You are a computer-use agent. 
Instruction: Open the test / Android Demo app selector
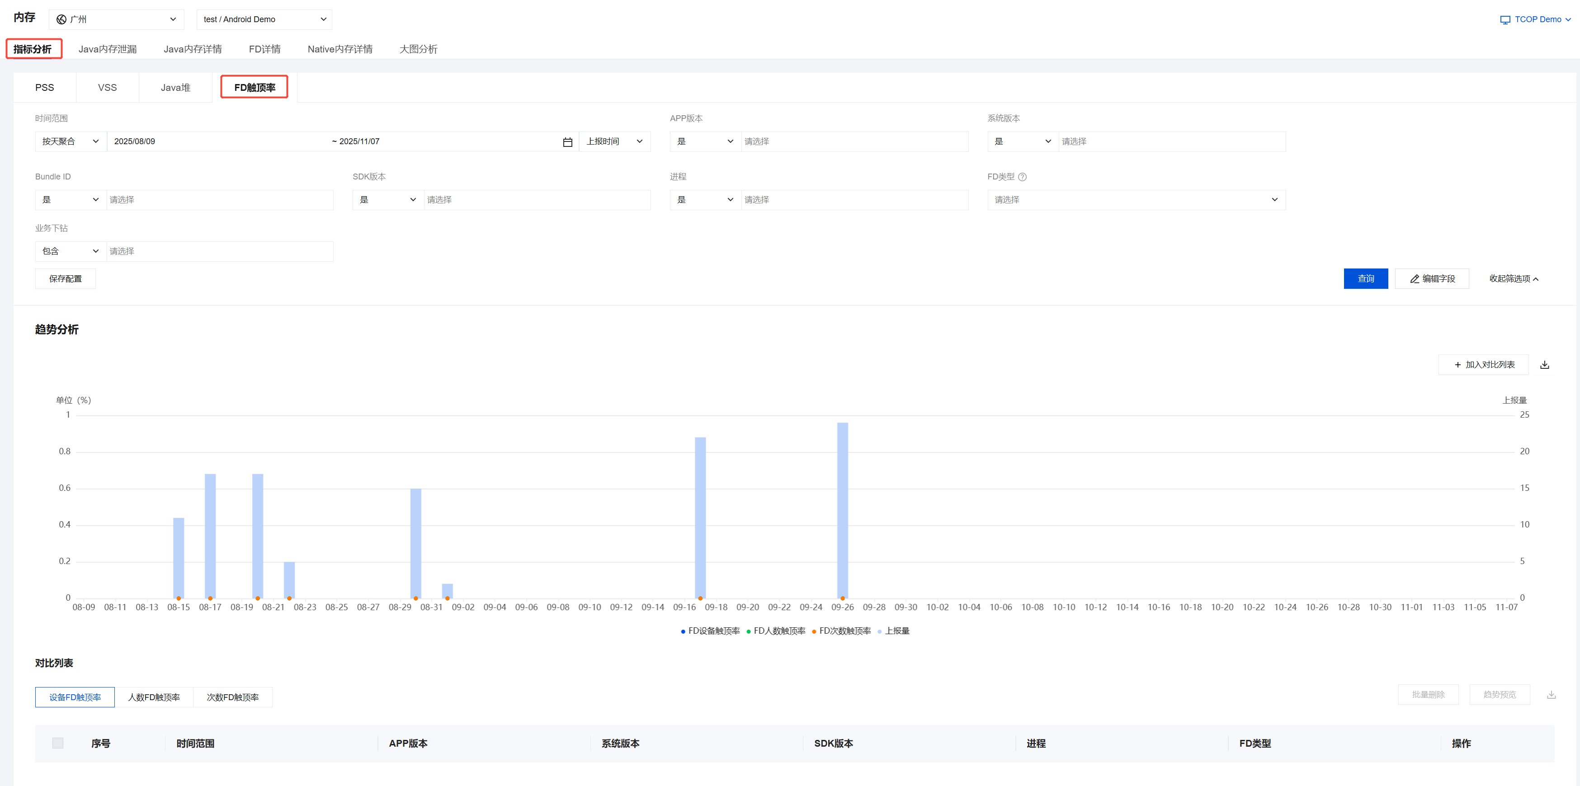(x=264, y=19)
